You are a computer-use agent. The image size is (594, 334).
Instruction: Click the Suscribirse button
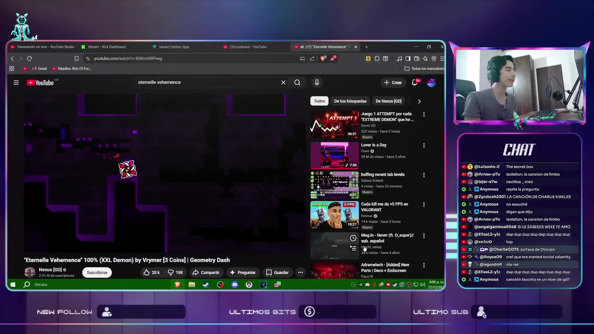97,273
